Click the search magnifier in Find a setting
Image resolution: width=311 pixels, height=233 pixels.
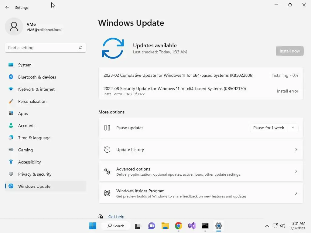[80, 48]
